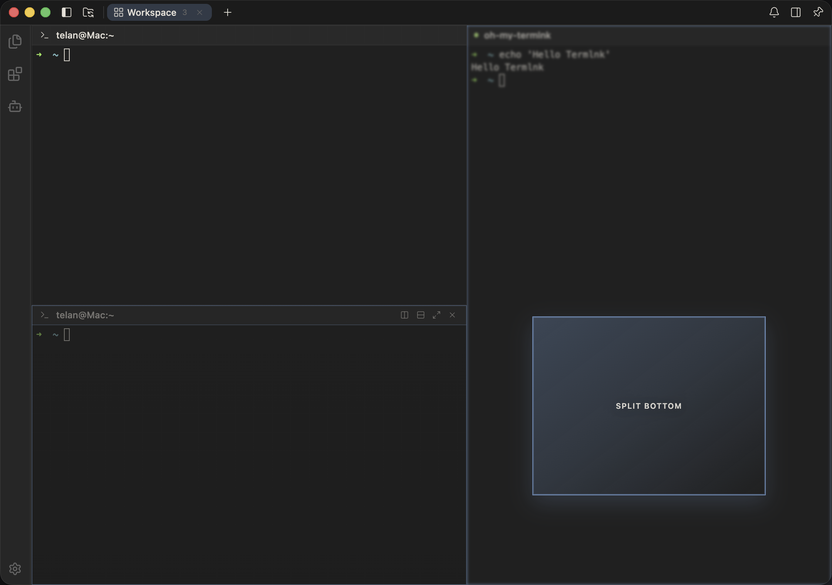Open notifications bell icon
This screenshot has width=832, height=585.
(774, 12)
